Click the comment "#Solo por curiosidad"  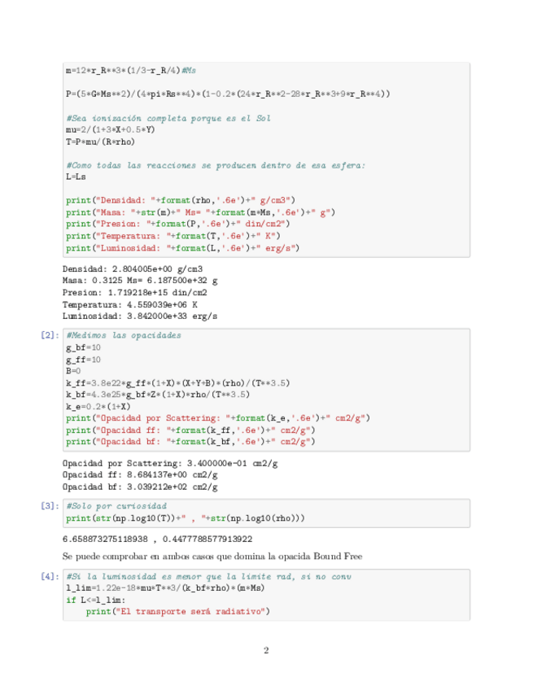[x=116, y=506]
